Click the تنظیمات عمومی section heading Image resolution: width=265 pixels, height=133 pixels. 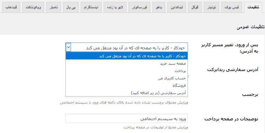tap(251, 27)
